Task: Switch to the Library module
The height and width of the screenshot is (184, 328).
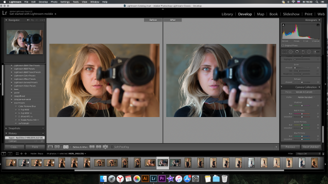Action: tap(227, 14)
